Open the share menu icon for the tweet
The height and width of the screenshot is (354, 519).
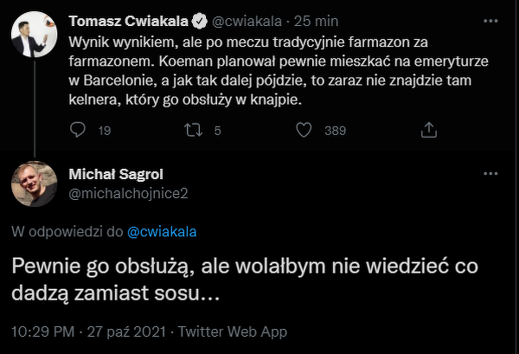tap(427, 130)
